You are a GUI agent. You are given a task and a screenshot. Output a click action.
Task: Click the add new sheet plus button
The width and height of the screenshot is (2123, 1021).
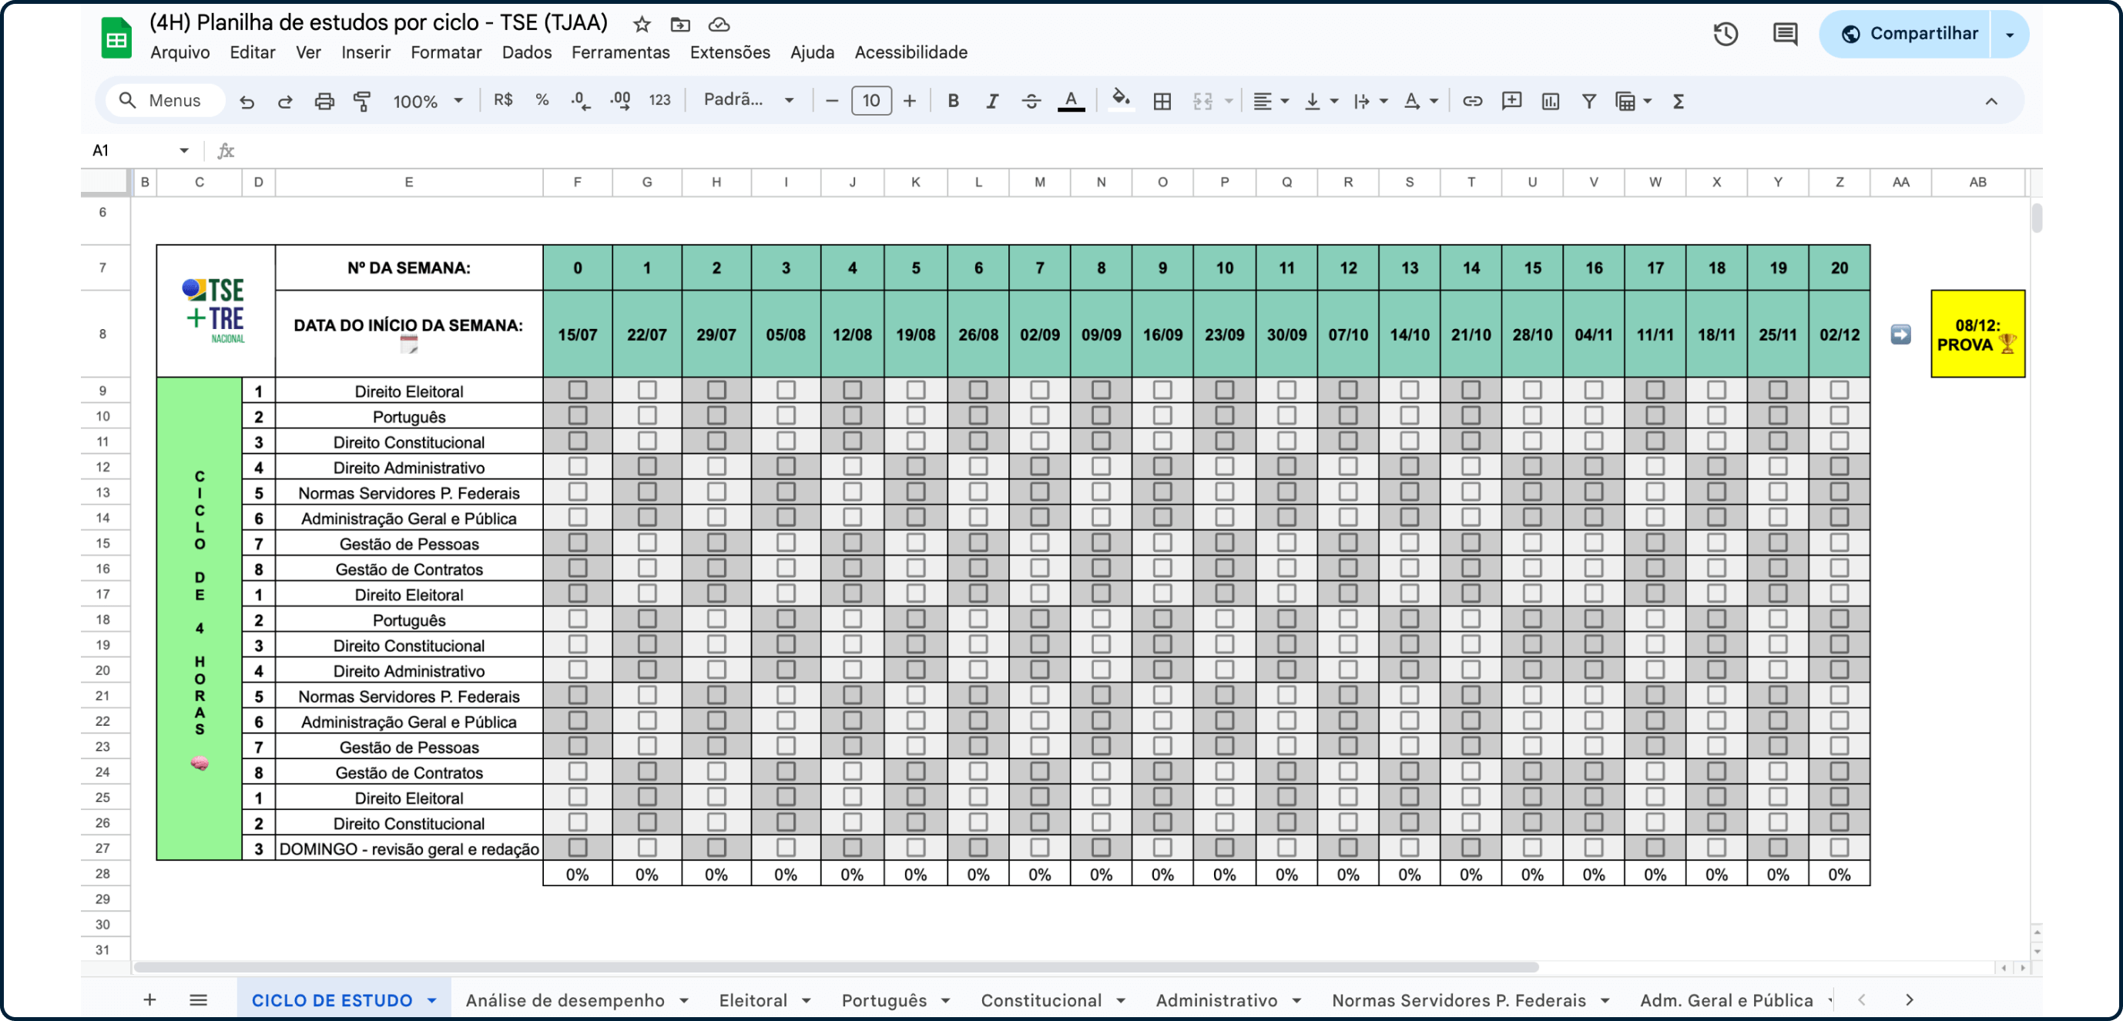[x=150, y=999]
